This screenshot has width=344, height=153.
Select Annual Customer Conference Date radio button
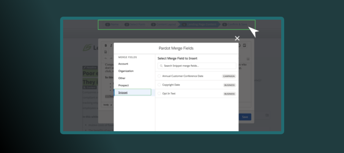(x=159, y=76)
